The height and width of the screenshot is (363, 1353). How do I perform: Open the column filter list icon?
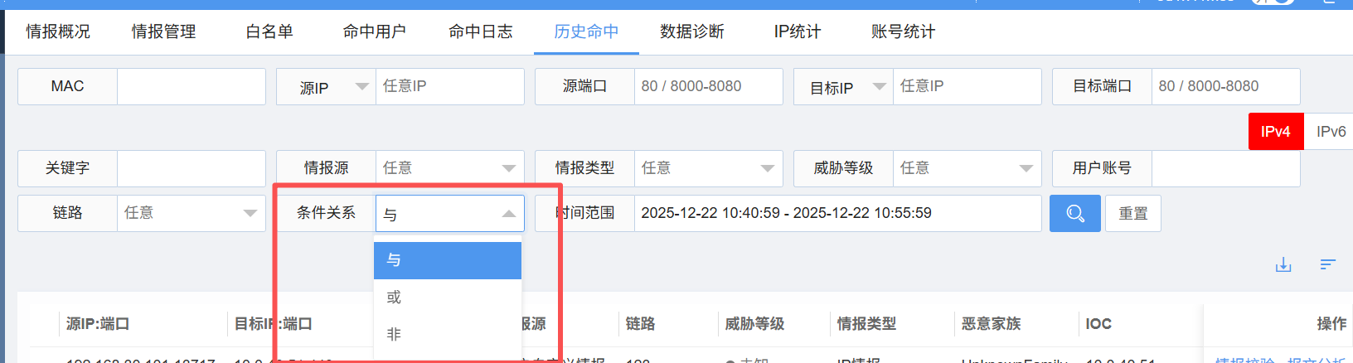coord(1327,264)
